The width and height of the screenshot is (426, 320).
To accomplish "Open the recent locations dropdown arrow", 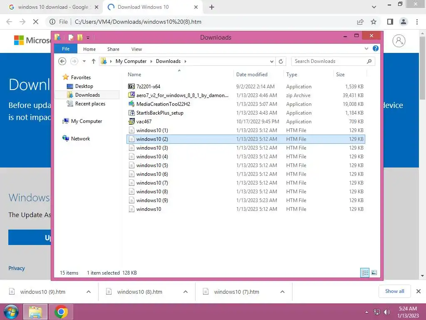I will click(x=84, y=61).
